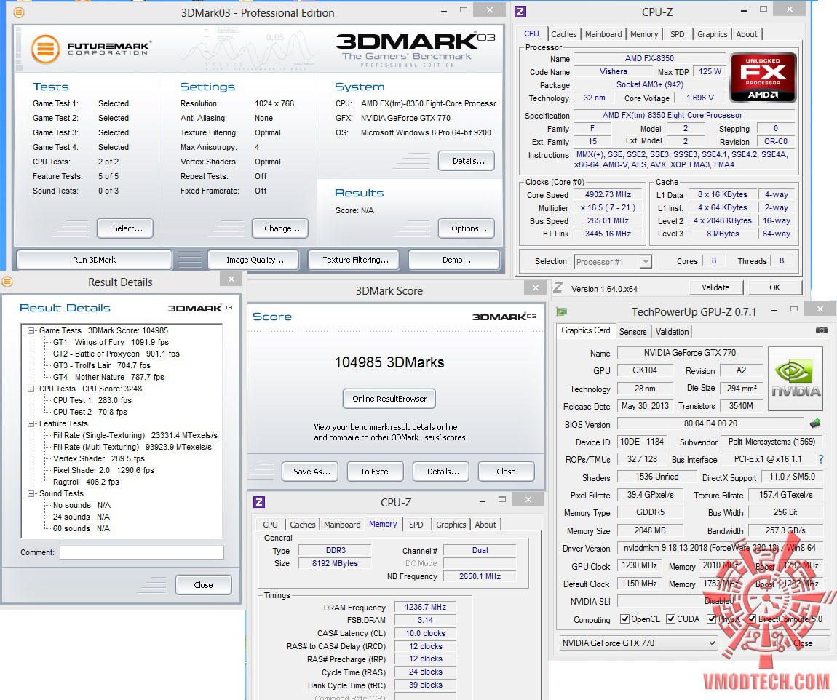Screen dimensions: 837x700
Task: Click the BIOS save chip icon in GPU-Z
Action: coord(814,423)
